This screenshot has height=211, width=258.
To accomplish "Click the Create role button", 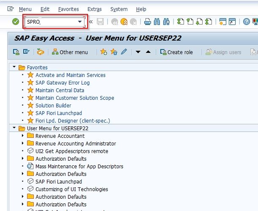I will coord(176,52).
